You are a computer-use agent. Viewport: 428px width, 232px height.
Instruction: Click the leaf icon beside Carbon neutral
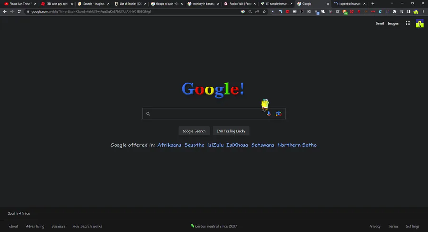[192, 226]
